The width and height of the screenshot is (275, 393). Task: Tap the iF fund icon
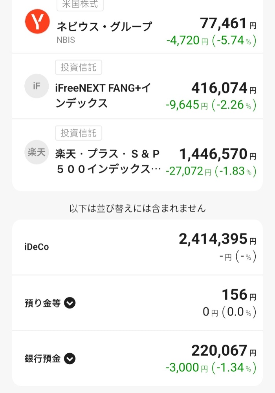pyautogui.click(x=37, y=86)
